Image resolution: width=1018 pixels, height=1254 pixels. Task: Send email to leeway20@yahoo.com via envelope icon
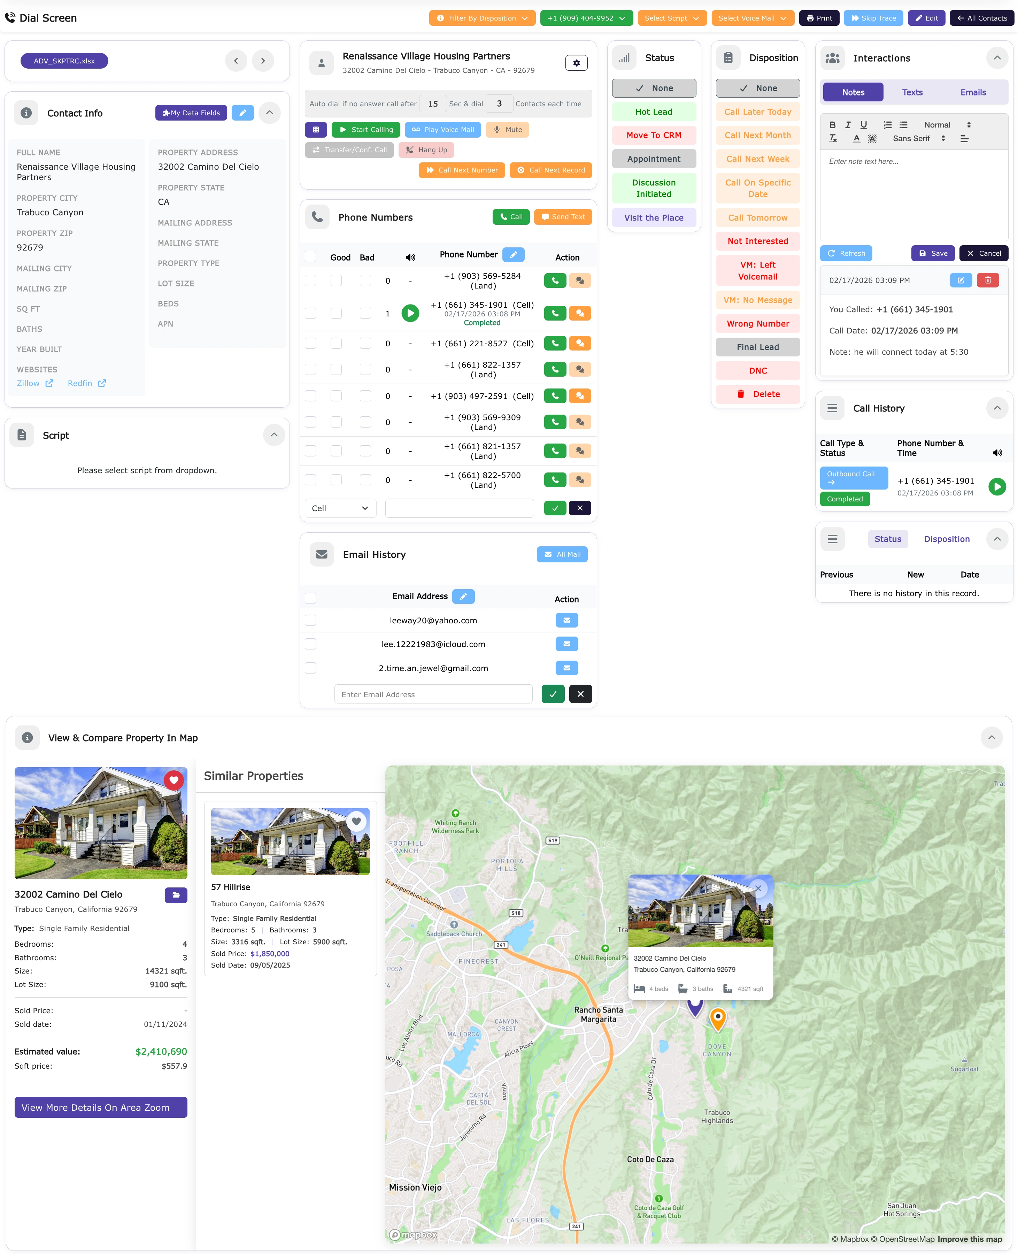click(566, 620)
